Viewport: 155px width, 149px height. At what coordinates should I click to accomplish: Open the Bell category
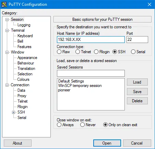click(x=20, y=41)
